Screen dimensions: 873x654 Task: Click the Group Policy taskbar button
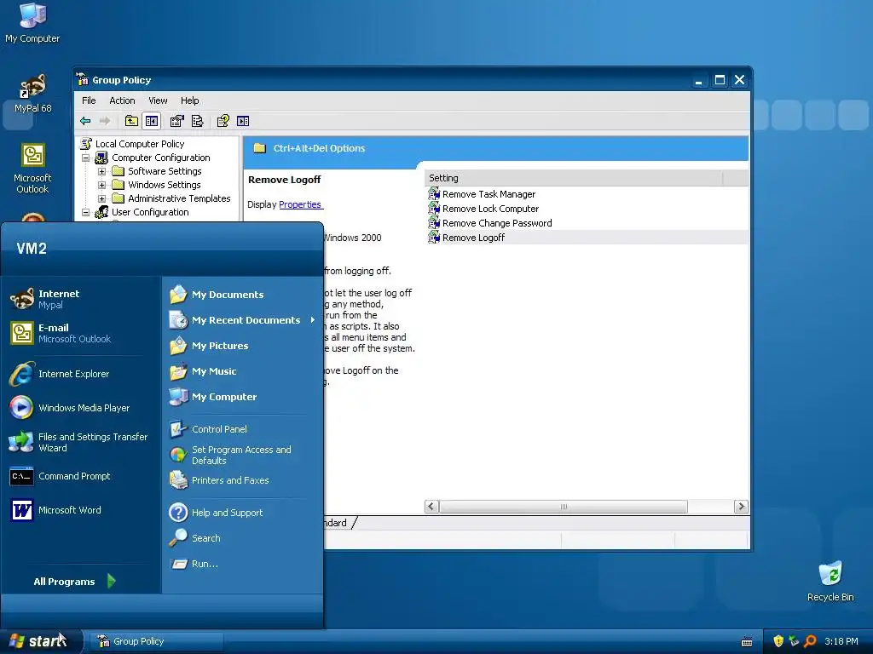tap(156, 641)
